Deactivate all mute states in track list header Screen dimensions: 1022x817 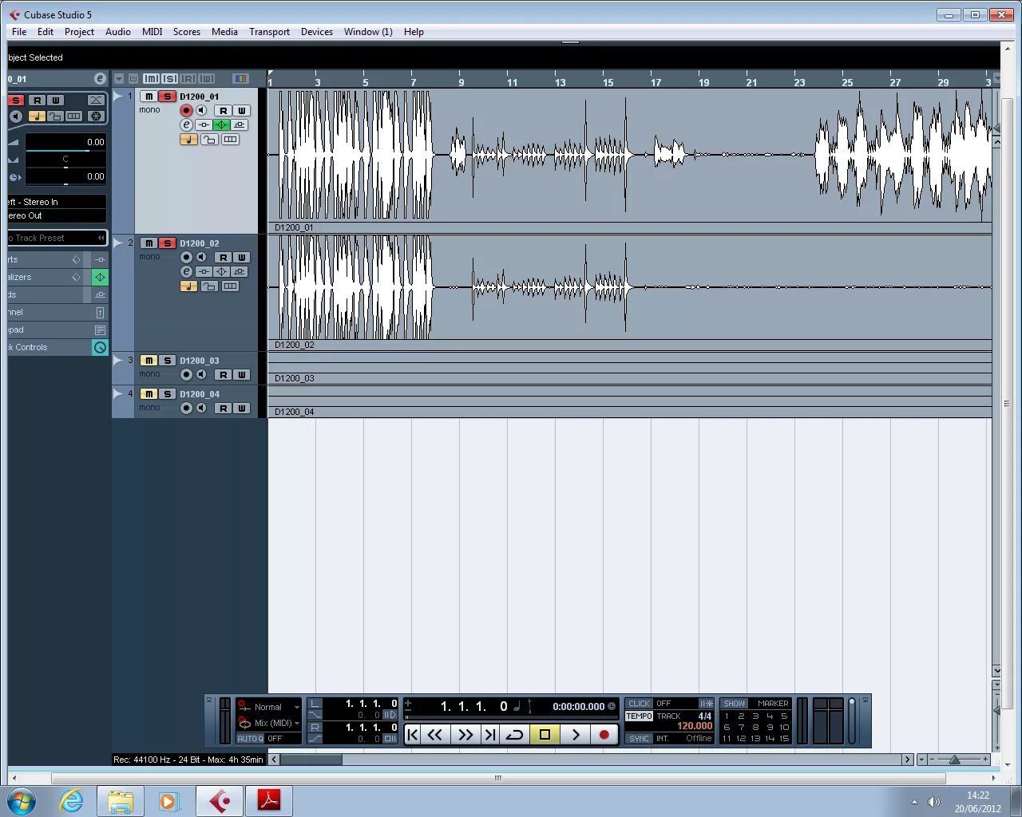pyautogui.click(x=151, y=79)
